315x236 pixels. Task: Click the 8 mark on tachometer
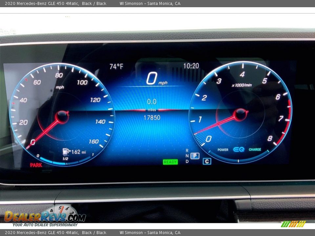pos(270,138)
